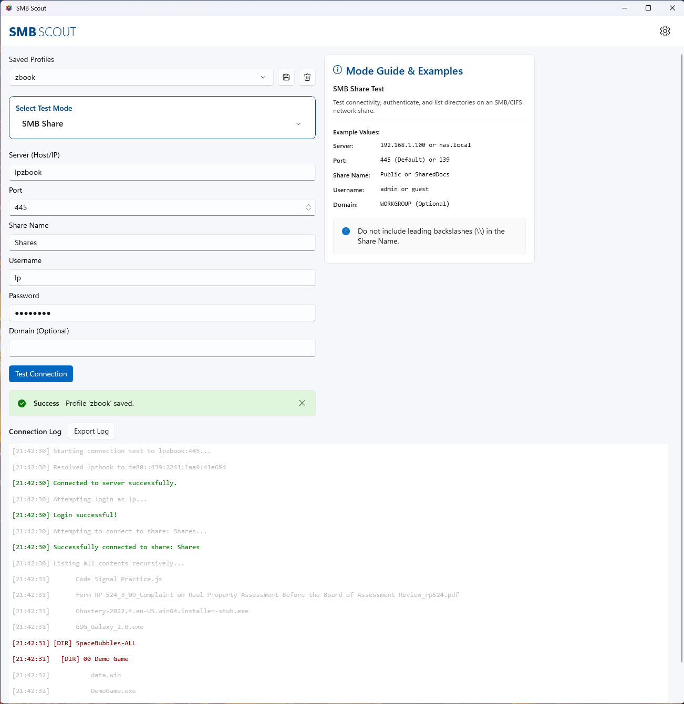This screenshot has width=684, height=704.
Task: Open the Saved Profiles dropdown showing zbook
Action: coord(141,77)
